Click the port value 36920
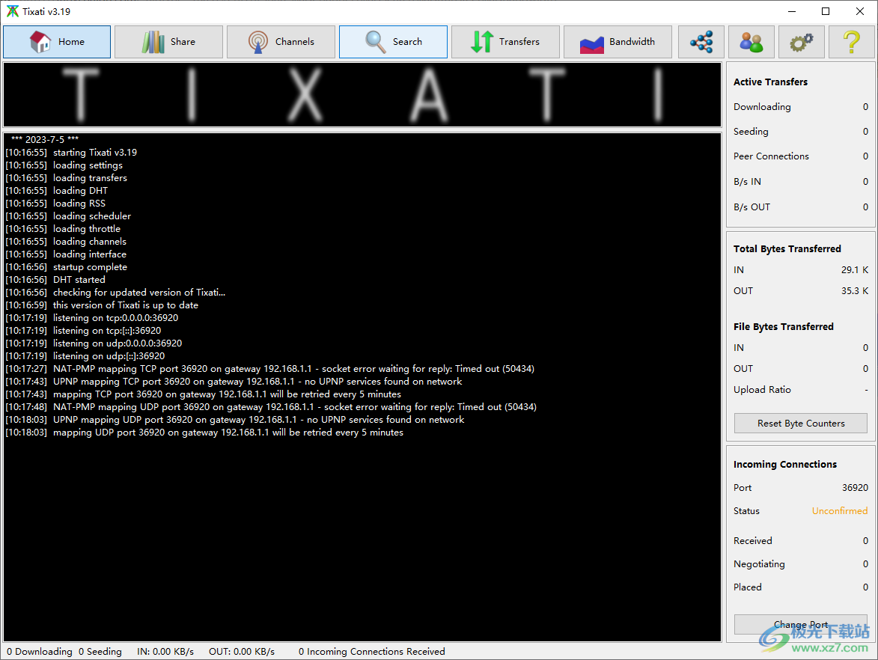Screen dimensions: 878x660 point(855,488)
